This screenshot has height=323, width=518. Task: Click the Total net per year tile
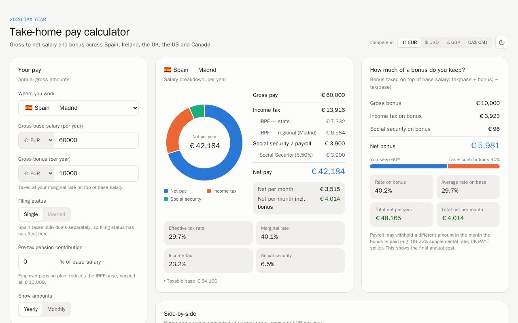[x=401, y=214]
